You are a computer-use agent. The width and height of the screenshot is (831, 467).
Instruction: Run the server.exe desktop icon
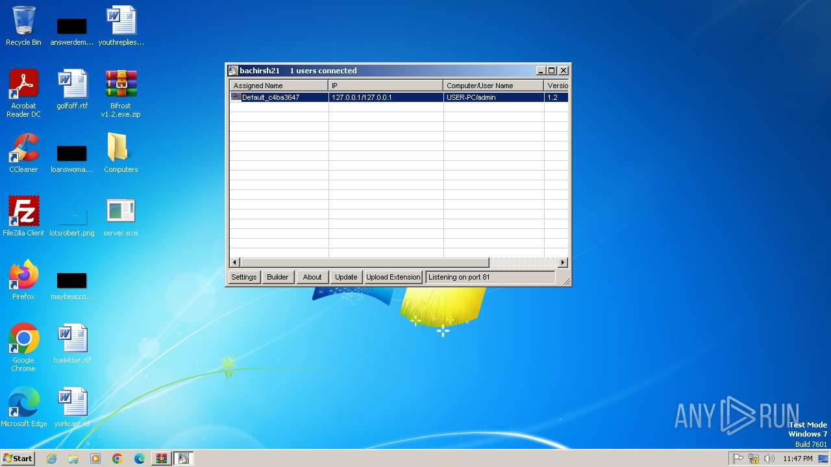tap(121, 217)
